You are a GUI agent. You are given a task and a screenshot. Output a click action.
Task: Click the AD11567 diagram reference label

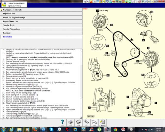(x=91, y=116)
